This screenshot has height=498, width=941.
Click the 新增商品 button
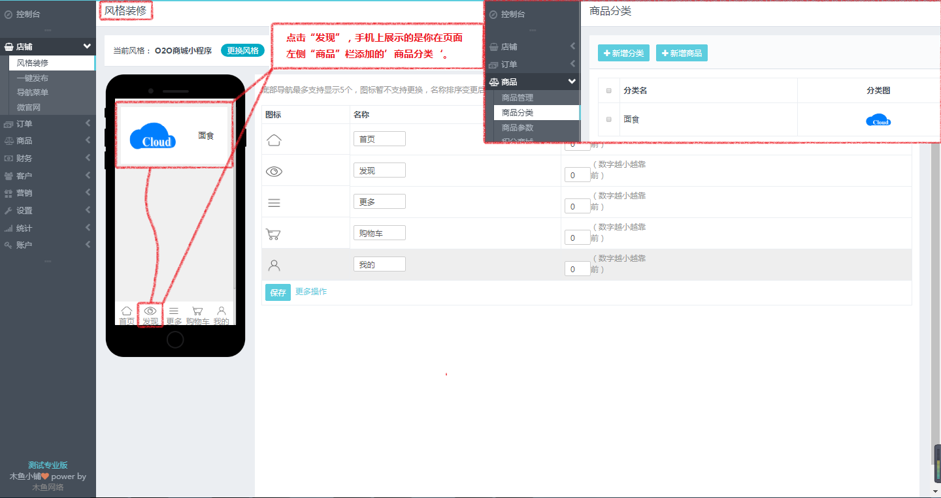click(682, 53)
